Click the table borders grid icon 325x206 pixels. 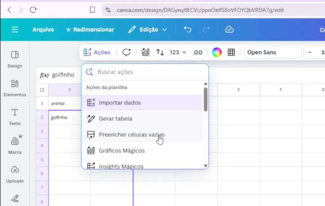[x=231, y=52]
